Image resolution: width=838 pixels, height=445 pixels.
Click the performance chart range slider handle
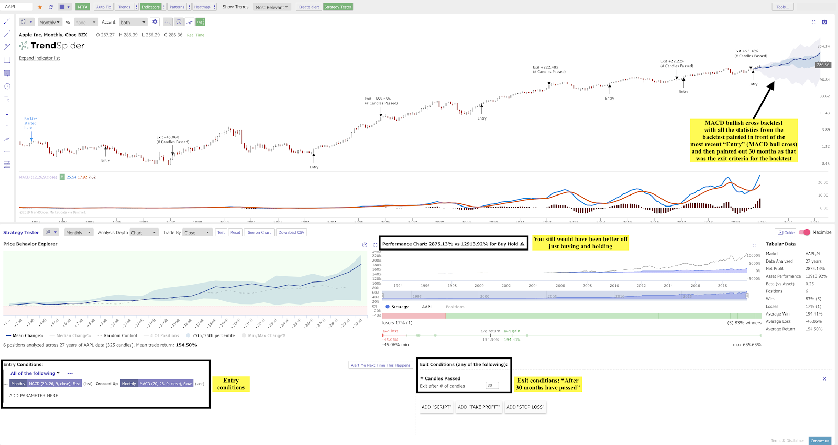(x=747, y=296)
